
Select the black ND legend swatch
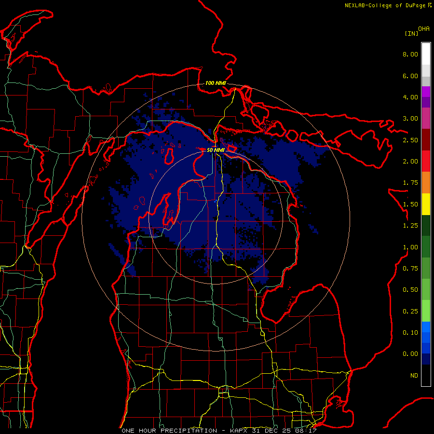point(426,375)
